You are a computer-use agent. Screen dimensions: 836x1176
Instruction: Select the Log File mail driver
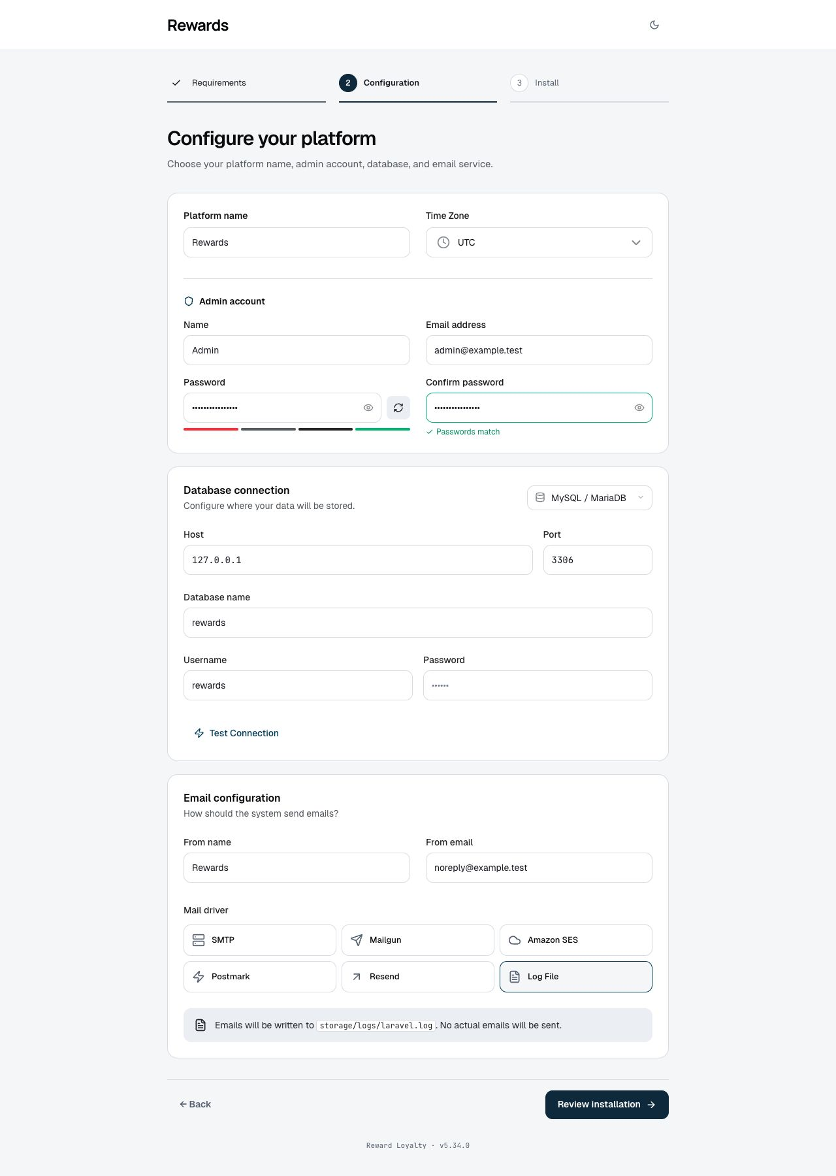pyautogui.click(x=576, y=977)
